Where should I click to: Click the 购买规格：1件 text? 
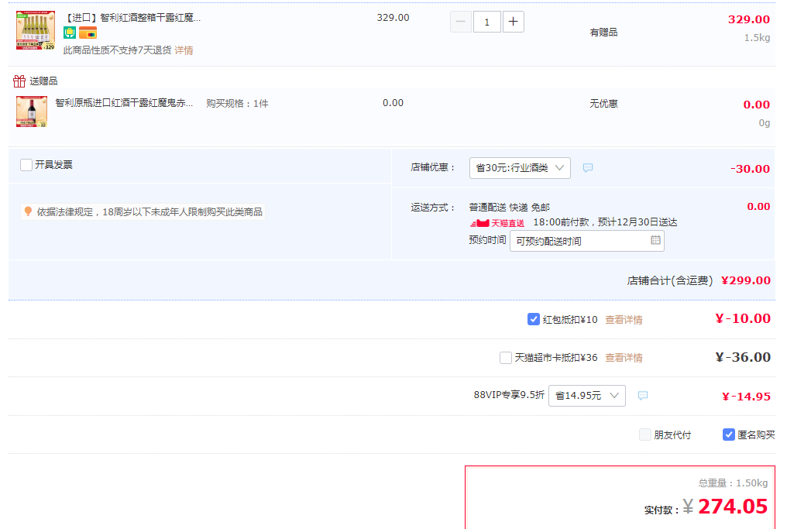click(237, 103)
